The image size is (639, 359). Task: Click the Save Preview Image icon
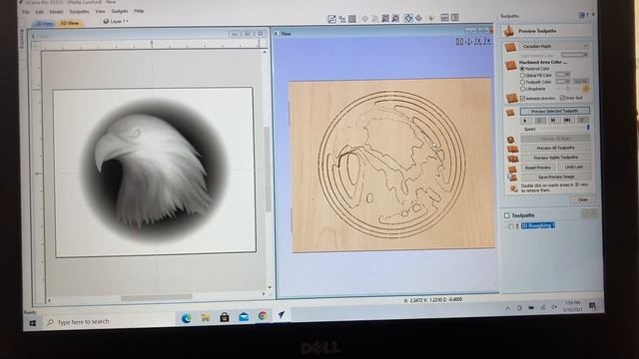click(x=512, y=178)
